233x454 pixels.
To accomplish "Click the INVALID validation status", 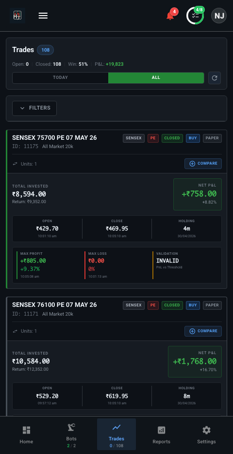I will pyautogui.click(x=167, y=261).
